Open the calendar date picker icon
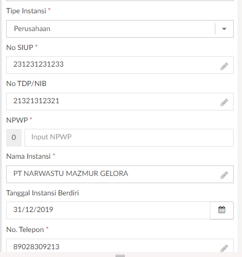This screenshot has width=242, height=257. tap(221, 210)
